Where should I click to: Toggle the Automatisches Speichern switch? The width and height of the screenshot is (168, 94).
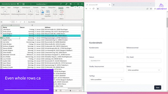click(x=19, y=4)
